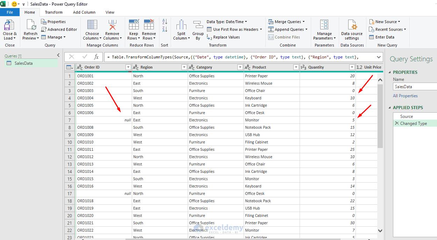Image resolution: width=437 pixels, height=240 pixels.
Task: Click the Close & Load icon
Action: 9,25
